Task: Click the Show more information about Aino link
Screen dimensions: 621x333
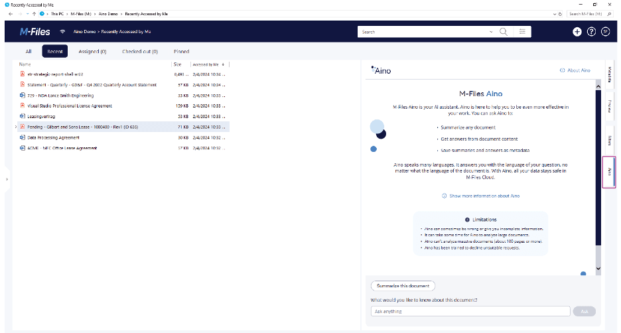Action: pos(480,196)
